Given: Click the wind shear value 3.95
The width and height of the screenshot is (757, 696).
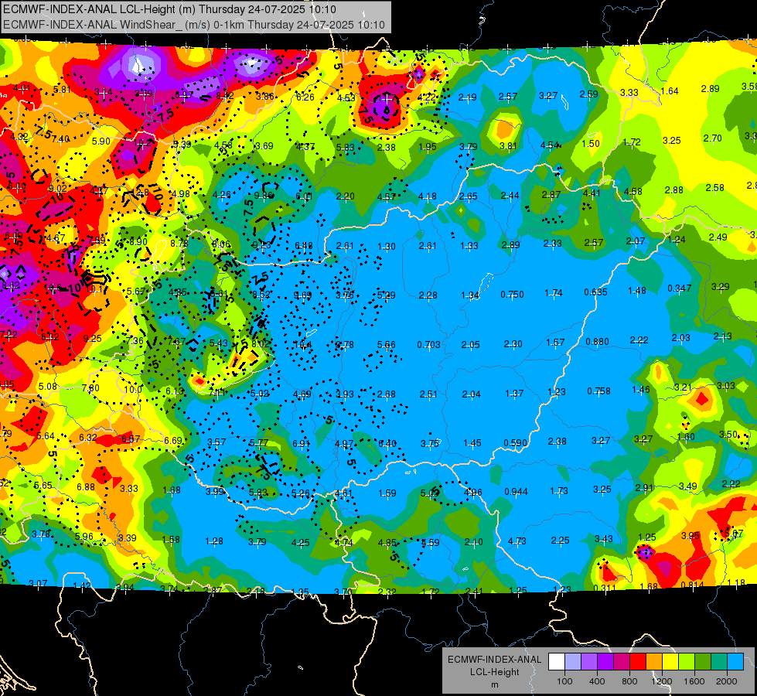Looking at the screenshot, I should (x=691, y=536).
